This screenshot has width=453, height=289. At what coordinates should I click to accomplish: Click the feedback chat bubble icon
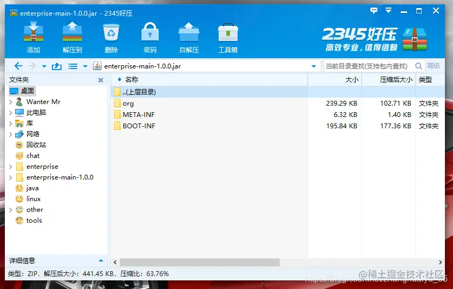tap(374, 11)
